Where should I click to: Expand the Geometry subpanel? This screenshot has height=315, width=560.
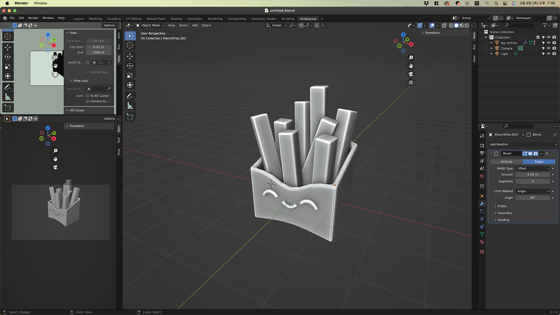[504, 213]
